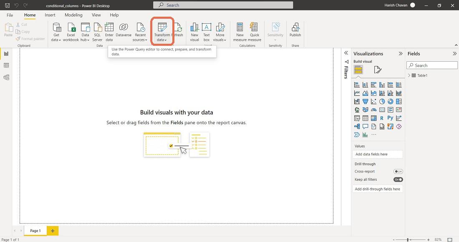
Task: Click the title bar Search box
Action: (223, 5)
